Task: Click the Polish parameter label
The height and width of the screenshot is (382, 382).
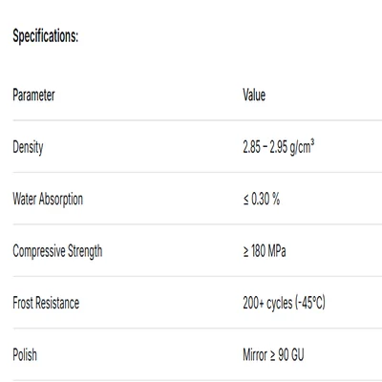Action: tap(25, 354)
